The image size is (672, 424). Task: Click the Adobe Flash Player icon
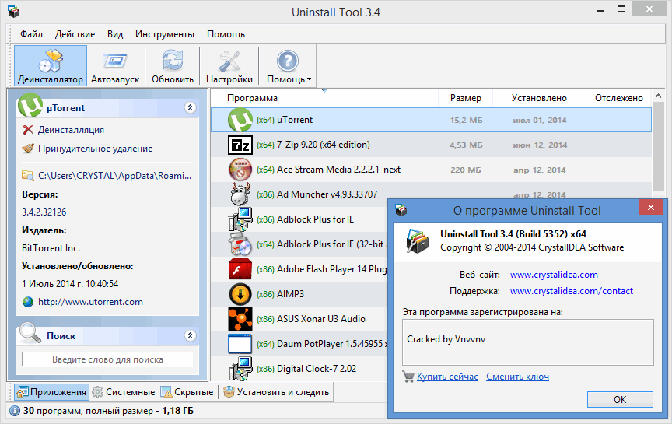(x=240, y=269)
